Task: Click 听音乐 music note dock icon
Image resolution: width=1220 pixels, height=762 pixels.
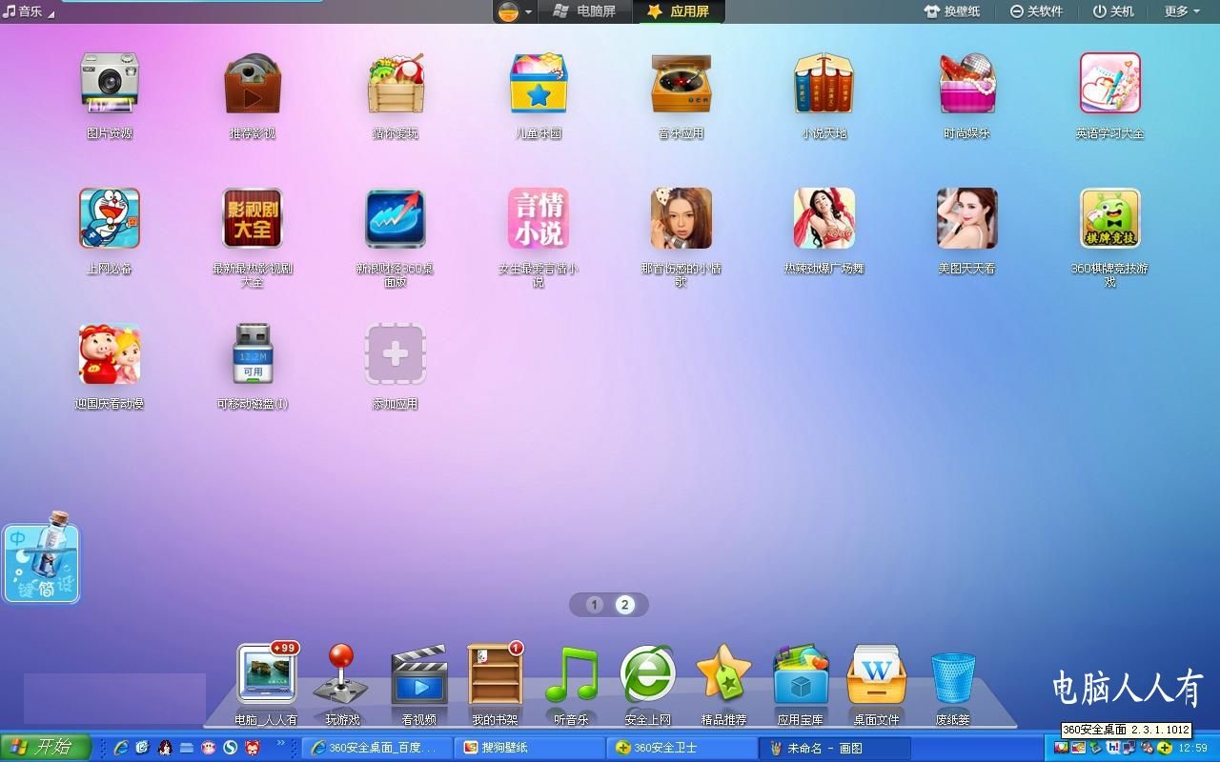Action: 571,675
